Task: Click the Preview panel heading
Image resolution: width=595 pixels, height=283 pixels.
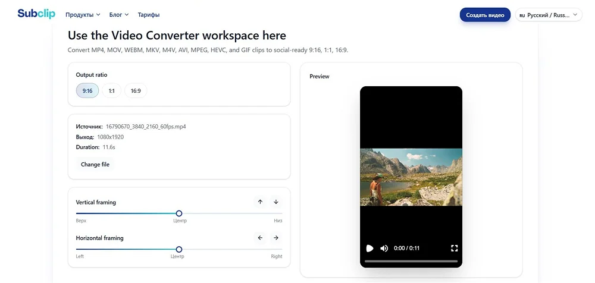Action: point(320,76)
